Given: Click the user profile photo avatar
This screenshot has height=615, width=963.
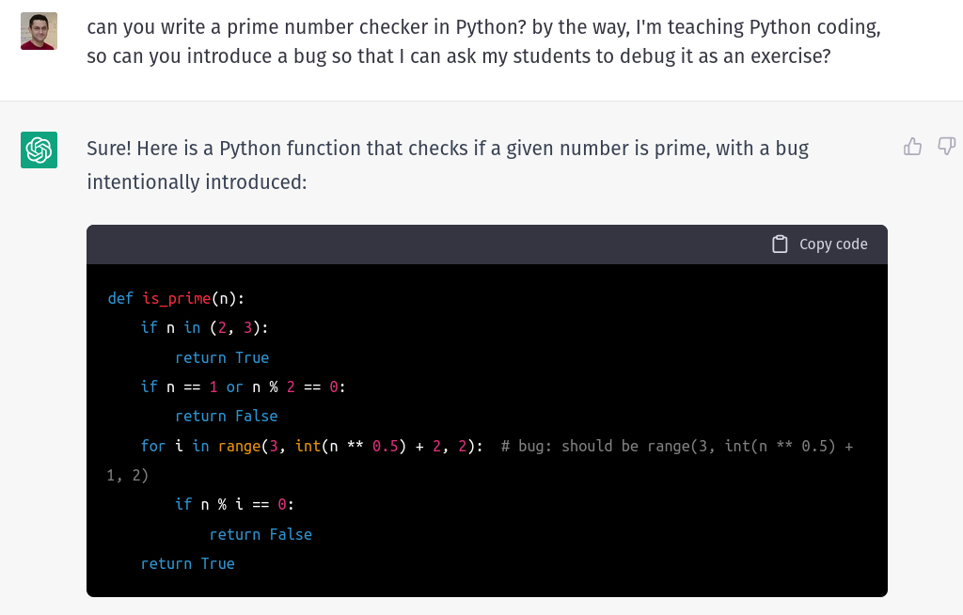Looking at the screenshot, I should click(39, 31).
